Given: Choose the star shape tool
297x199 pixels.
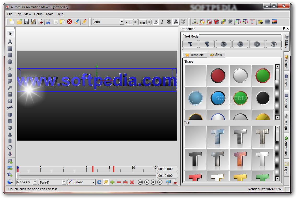Looking at the screenshot, I should click(x=10, y=69).
